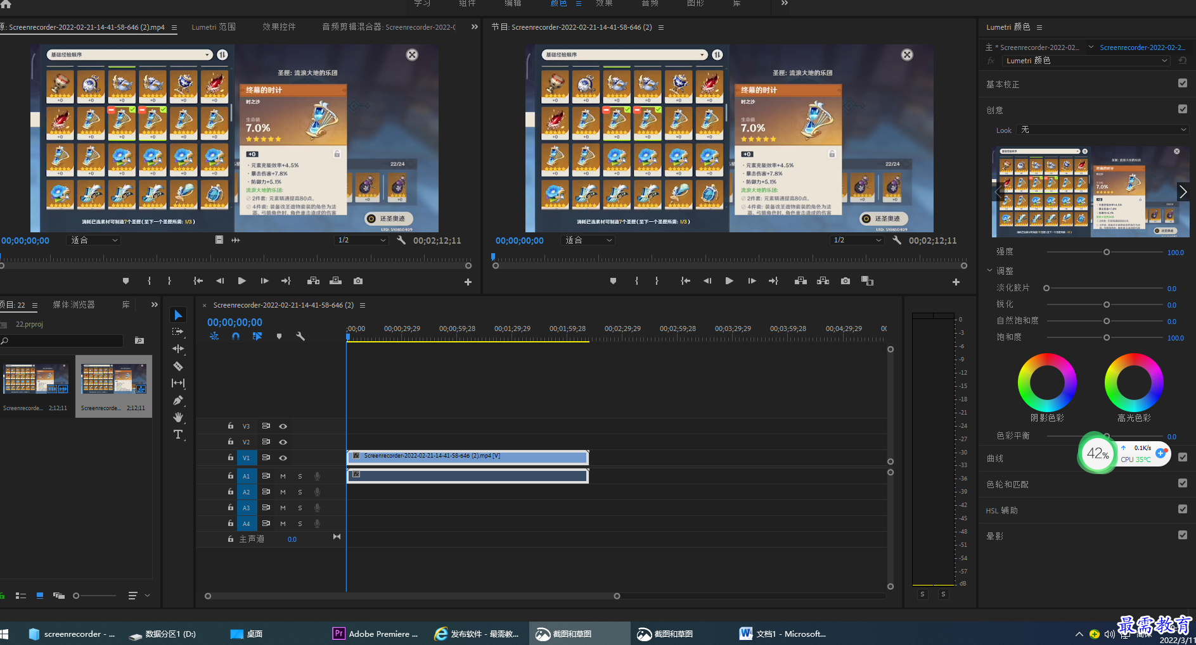Select the Pen tool
The height and width of the screenshot is (645, 1196).
click(178, 400)
